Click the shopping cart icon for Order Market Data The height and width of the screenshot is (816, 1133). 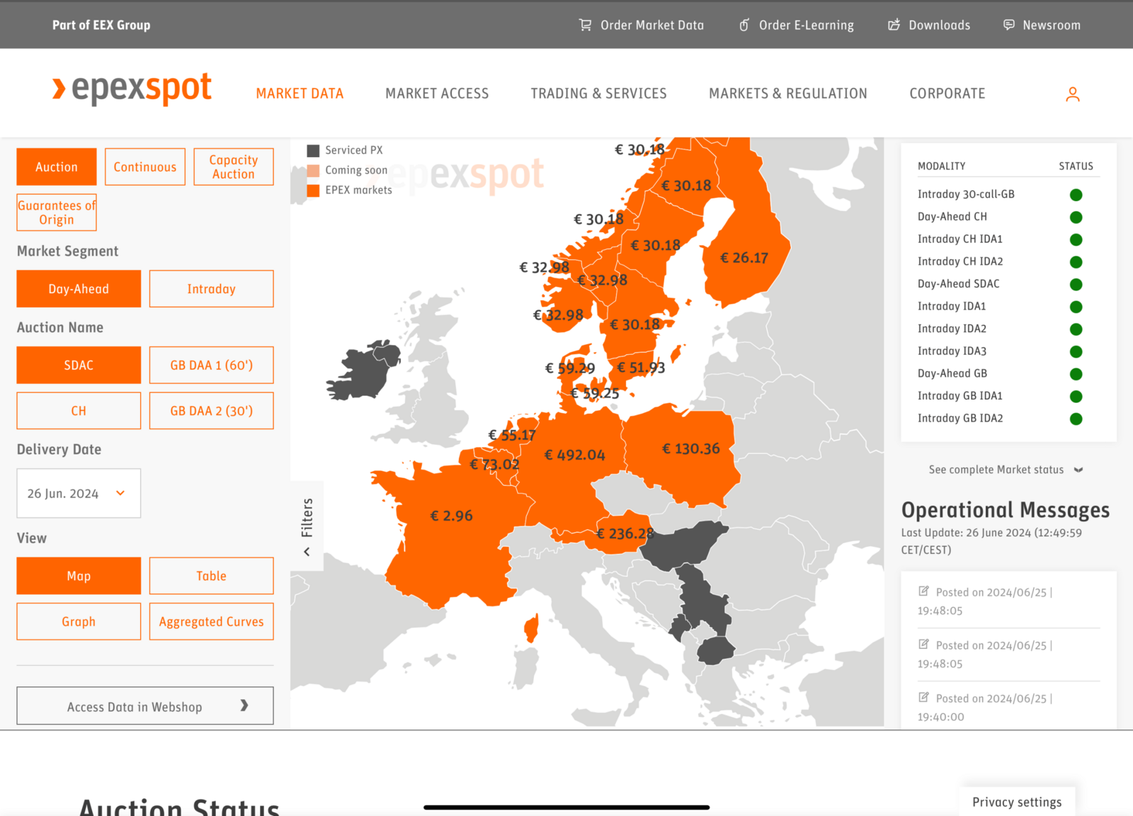(x=585, y=25)
